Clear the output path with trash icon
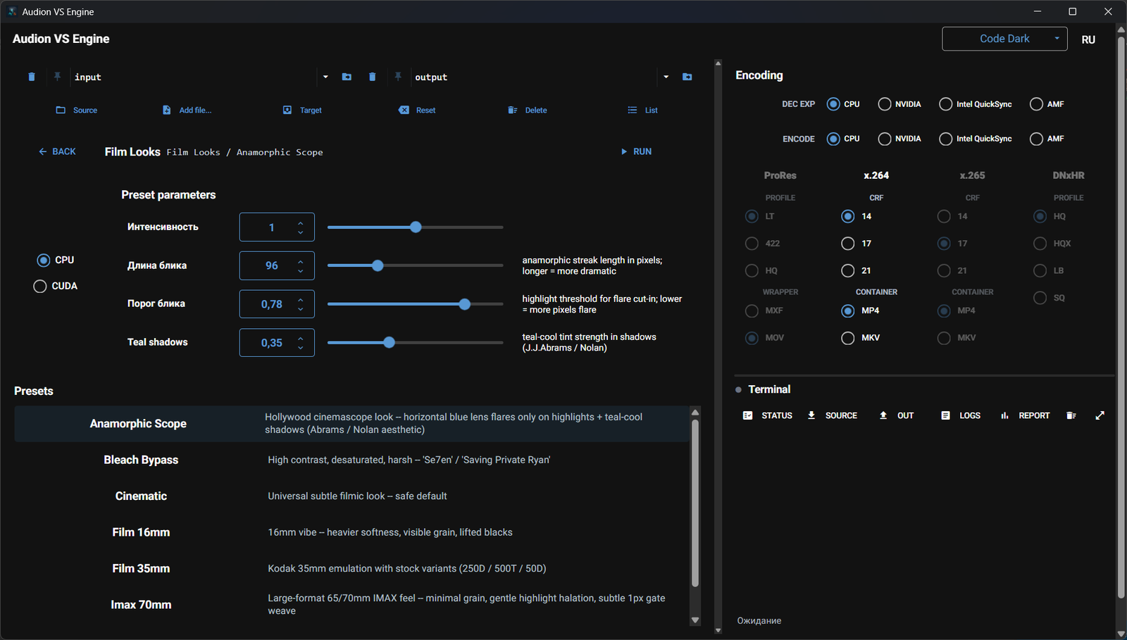 click(373, 77)
